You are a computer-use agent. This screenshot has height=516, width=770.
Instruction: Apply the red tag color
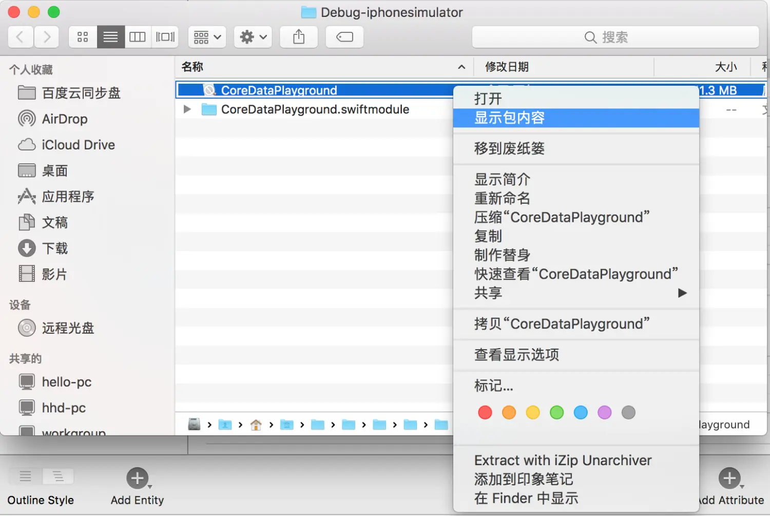[485, 412]
